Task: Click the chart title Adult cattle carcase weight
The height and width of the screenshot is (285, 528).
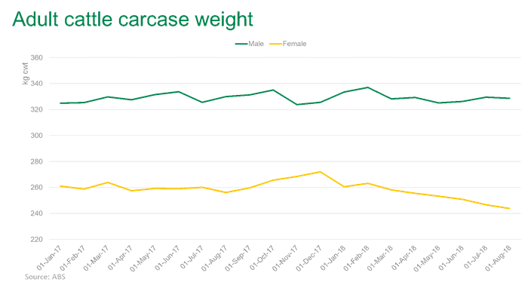Action: [133, 19]
